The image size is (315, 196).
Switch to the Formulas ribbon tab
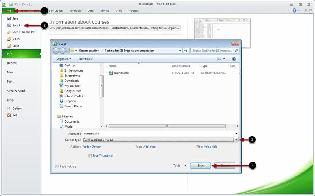75,11
